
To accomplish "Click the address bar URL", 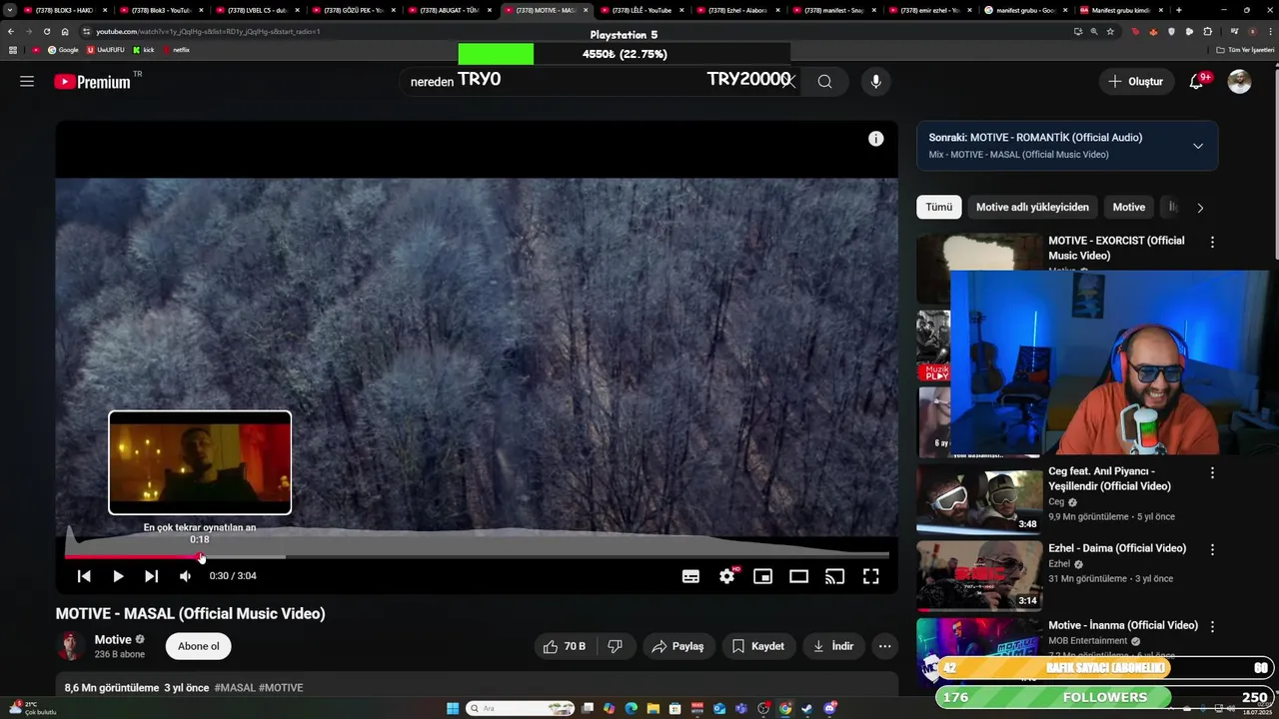I will 208,31.
